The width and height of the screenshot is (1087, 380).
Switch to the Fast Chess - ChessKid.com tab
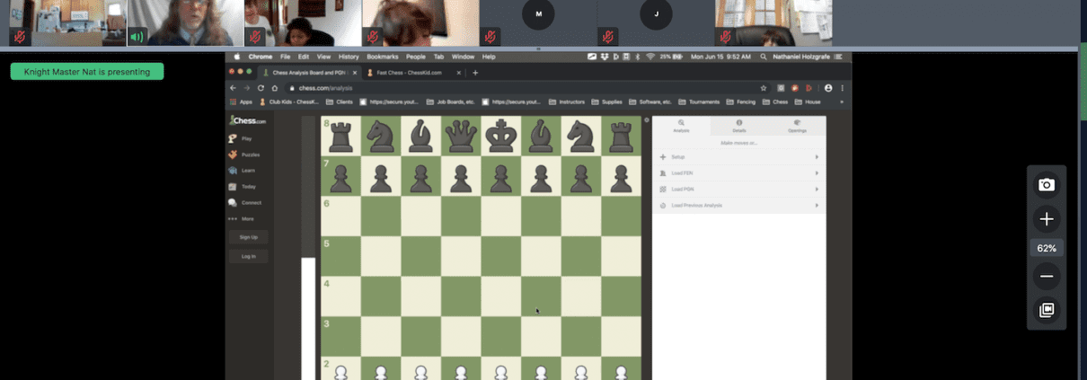[x=411, y=73]
